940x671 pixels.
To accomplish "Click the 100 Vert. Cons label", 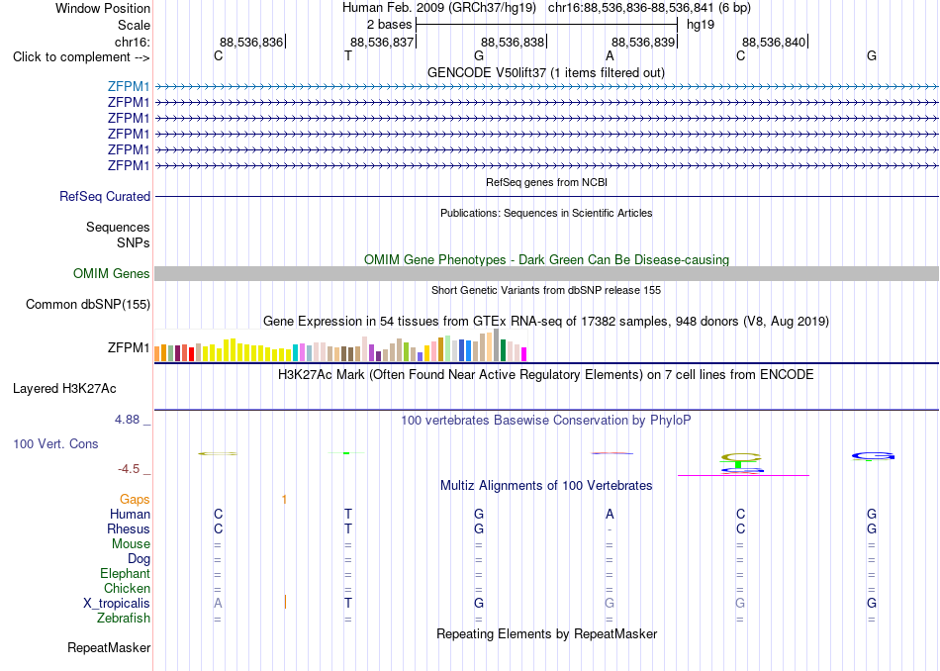I will pos(55,443).
